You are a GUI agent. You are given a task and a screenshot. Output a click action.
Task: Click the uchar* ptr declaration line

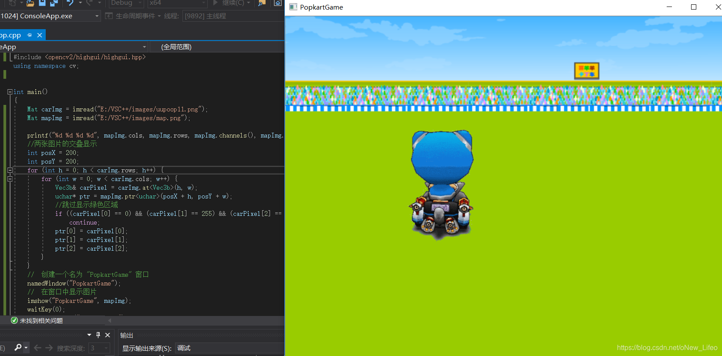pyautogui.click(x=144, y=196)
